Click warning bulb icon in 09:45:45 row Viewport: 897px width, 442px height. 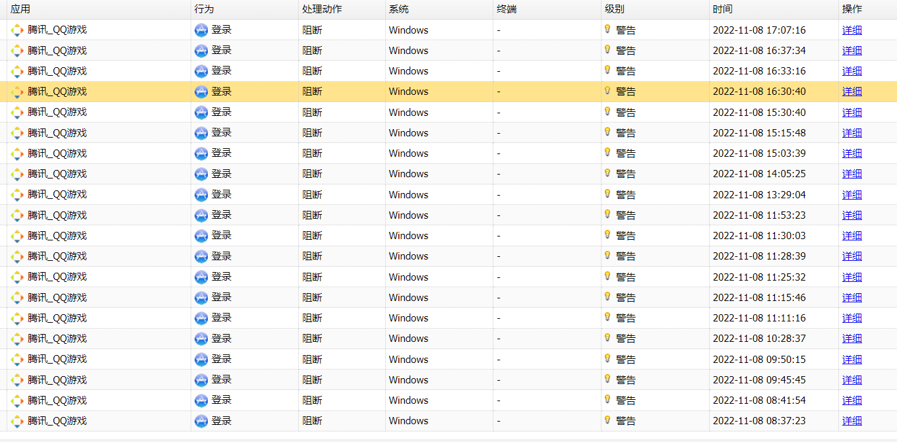tap(607, 379)
